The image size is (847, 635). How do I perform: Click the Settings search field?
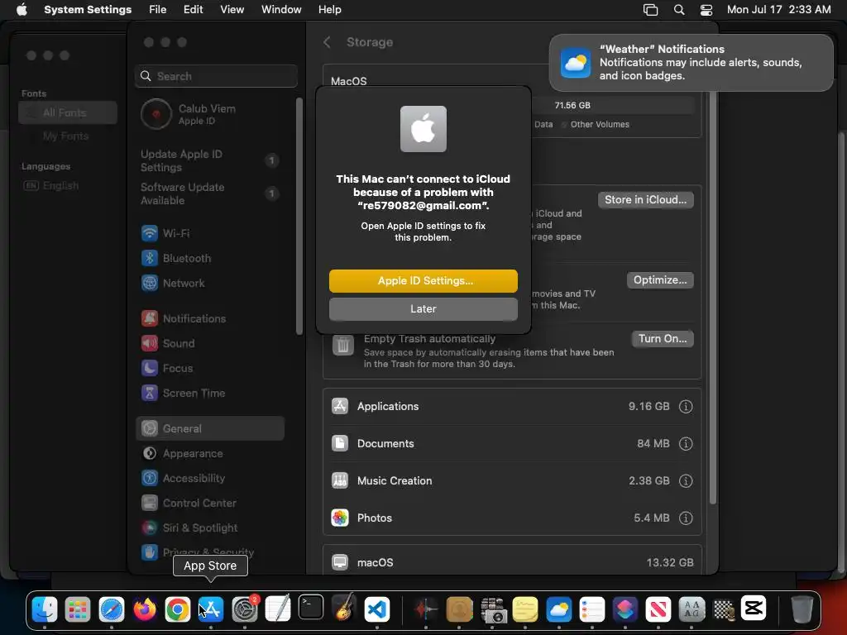[x=216, y=76]
